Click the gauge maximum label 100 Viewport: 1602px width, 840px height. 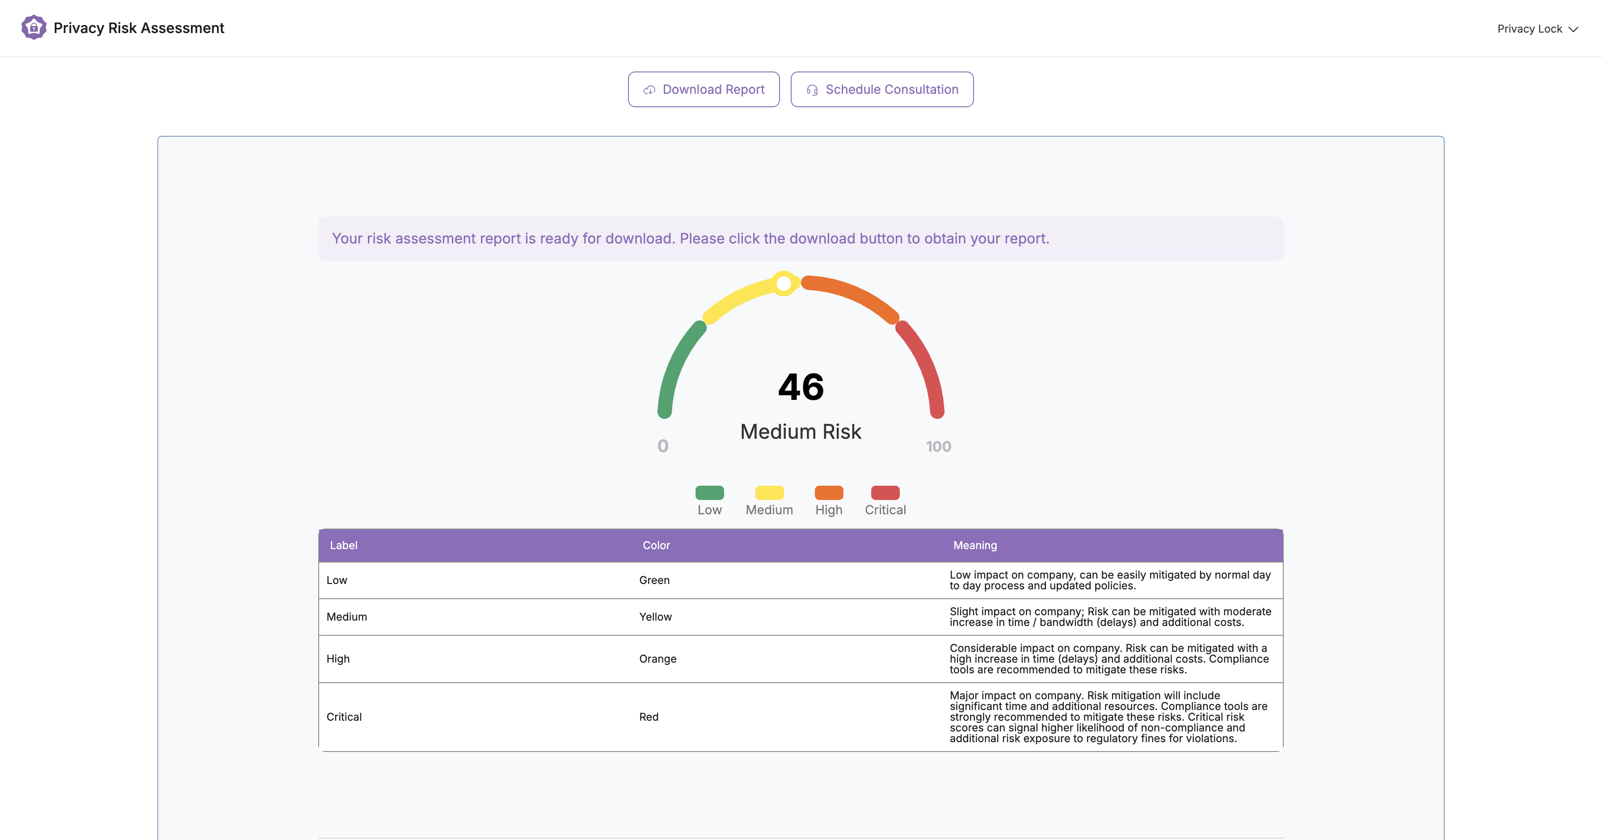tap(938, 446)
